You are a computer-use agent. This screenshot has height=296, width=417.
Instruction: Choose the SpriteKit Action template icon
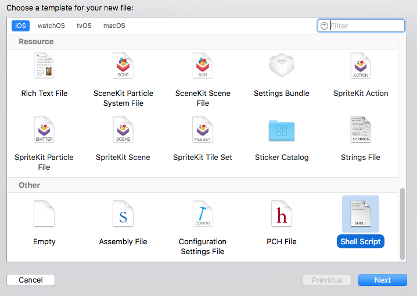coord(361,66)
